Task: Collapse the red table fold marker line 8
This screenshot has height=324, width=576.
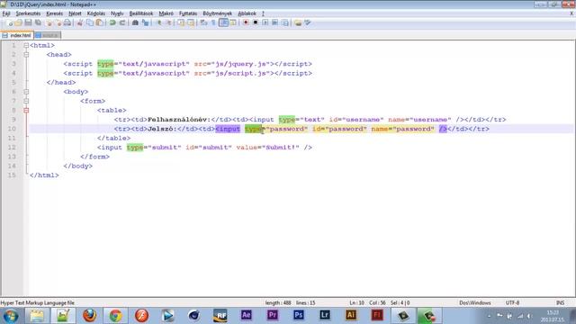Action: pyautogui.click(x=26, y=110)
